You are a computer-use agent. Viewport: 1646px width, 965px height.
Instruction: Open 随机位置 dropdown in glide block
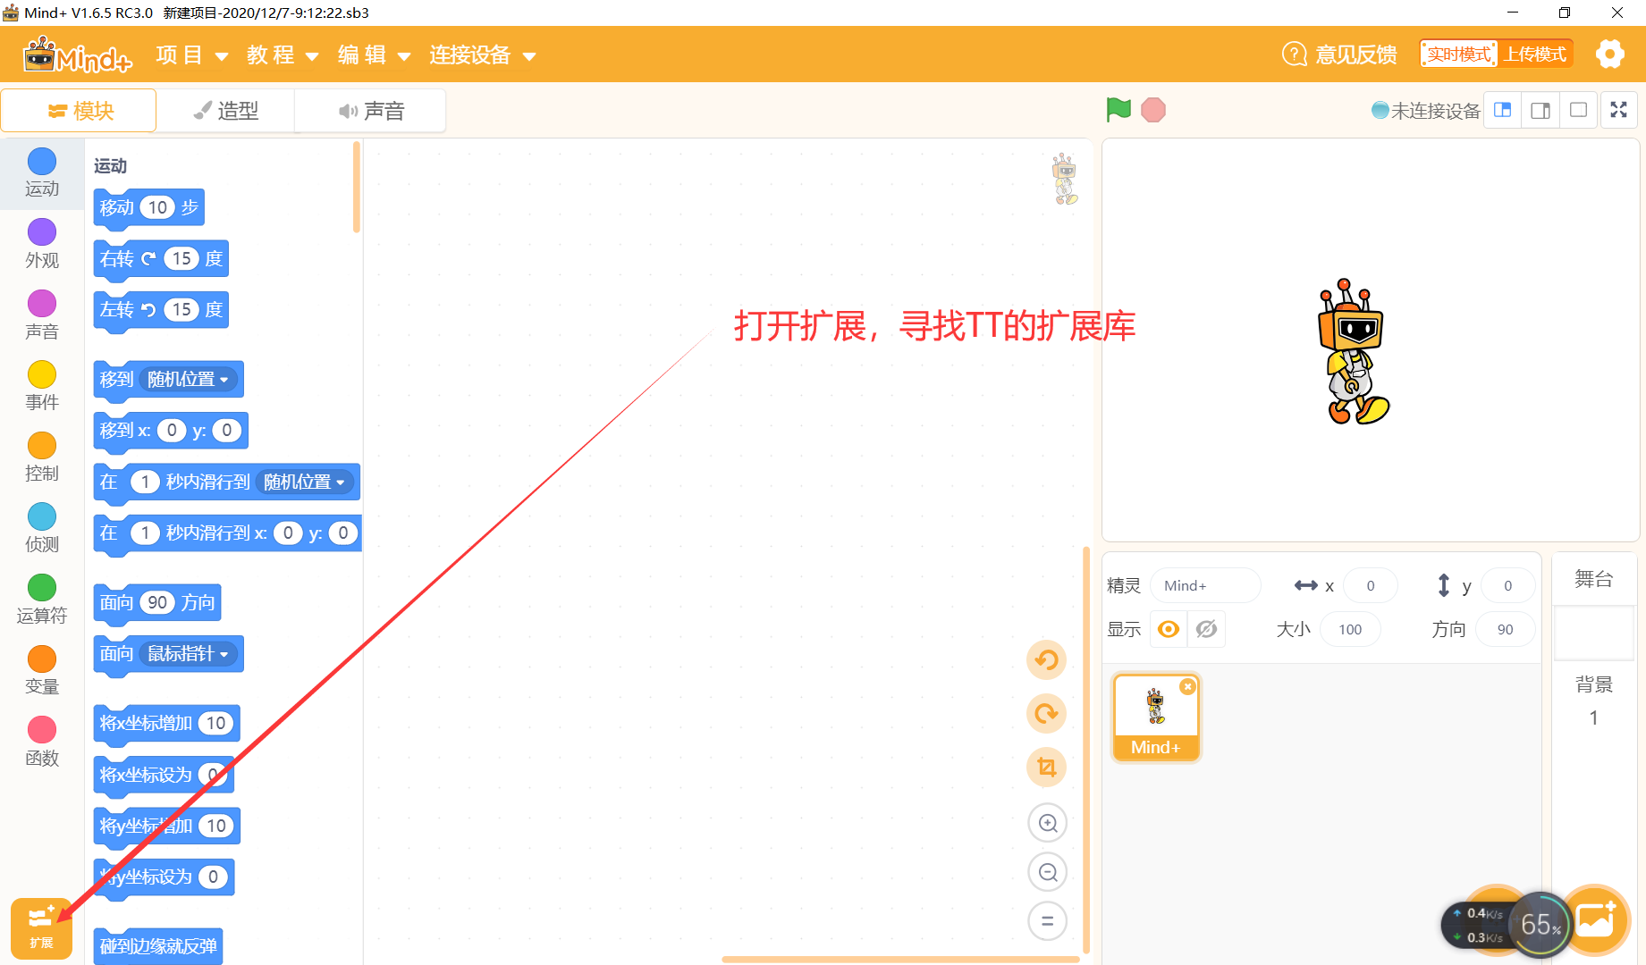pyautogui.click(x=305, y=482)
